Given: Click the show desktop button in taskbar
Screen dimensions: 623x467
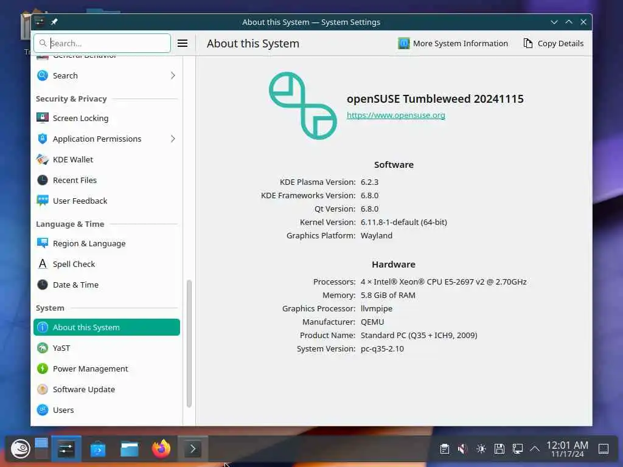Looking at the screenshot, I should [604, 449].
